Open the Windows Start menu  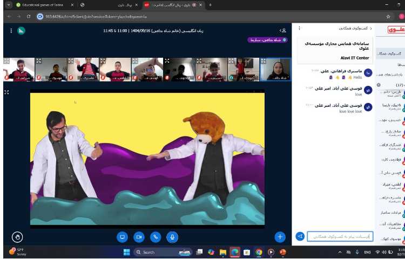click(126, 252)
